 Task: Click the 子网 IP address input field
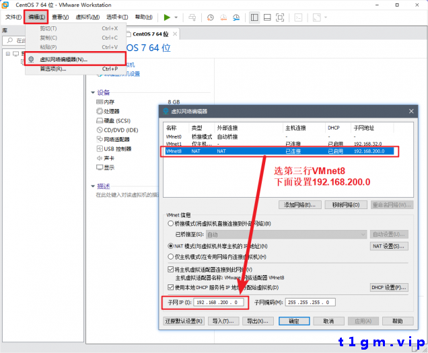click(219, 303)
